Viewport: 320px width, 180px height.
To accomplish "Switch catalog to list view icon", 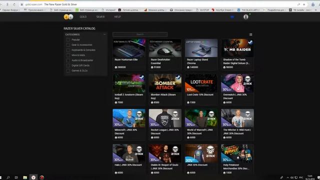I will point(250,34).
